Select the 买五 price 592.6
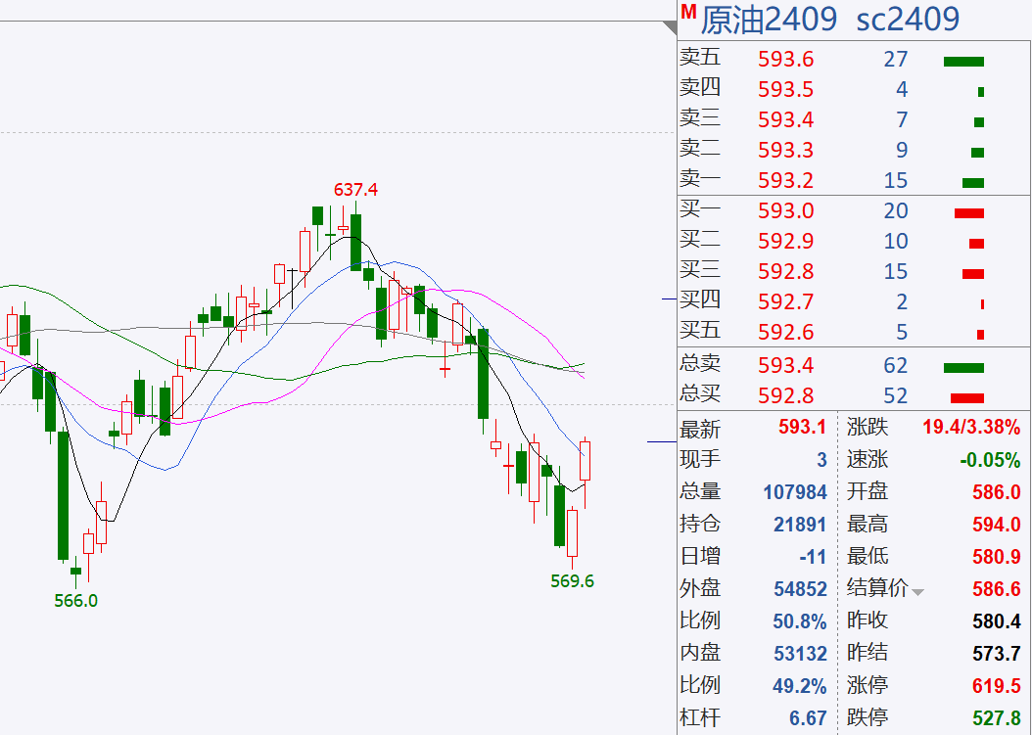Image resolution: width=1032 pixels, height=735 pixels. pyautogui.click(x=785, y=333)
